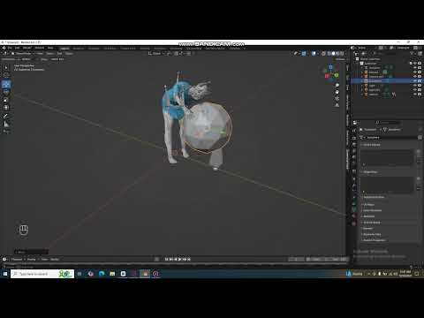Play the animation in the timeline
The height and width of the screenshot is (318, 424).
tap(179, 260)
